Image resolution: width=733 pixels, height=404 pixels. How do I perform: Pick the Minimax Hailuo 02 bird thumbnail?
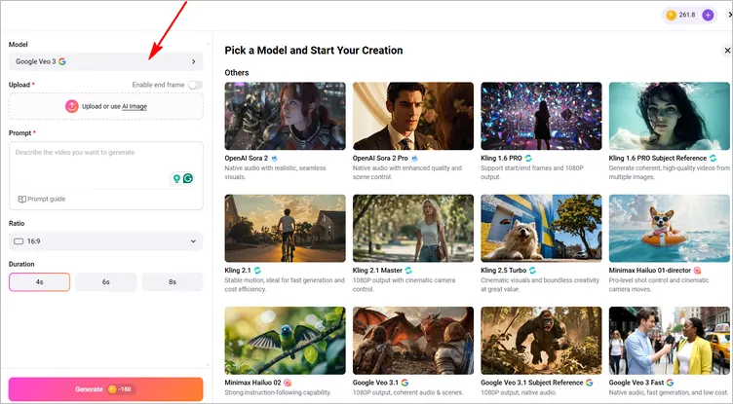click(286, 341)
